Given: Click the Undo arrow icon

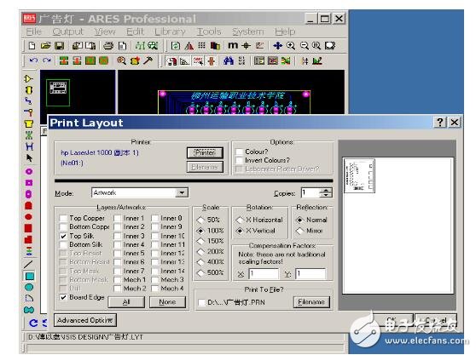Looking at the screenshot, I should click(33, 60).
